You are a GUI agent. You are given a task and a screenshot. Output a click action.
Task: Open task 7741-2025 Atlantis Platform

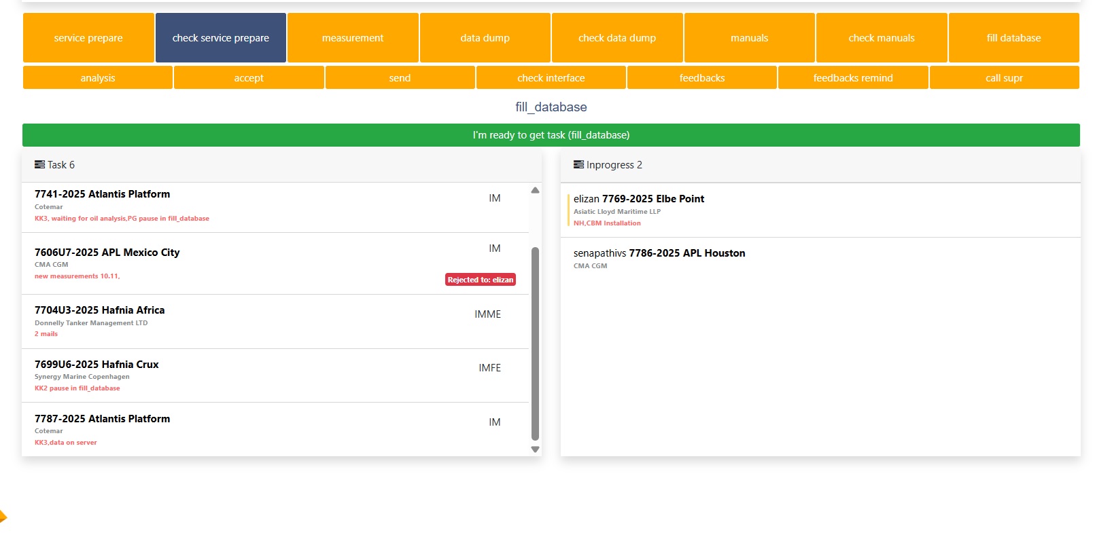click(103, 194)
